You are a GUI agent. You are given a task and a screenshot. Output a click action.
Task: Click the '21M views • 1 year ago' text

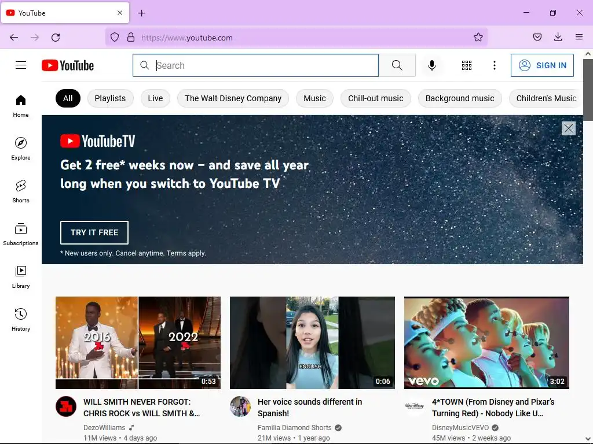coord(294,438)
